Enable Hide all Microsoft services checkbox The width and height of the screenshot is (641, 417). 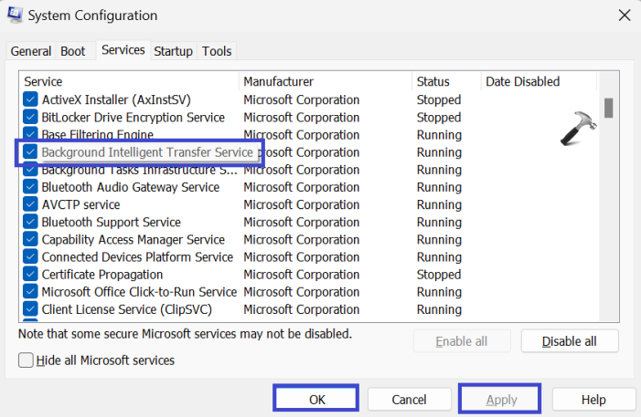coord(27,360)
